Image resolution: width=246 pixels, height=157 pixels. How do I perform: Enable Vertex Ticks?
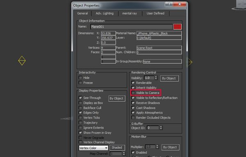click(80, 117)
